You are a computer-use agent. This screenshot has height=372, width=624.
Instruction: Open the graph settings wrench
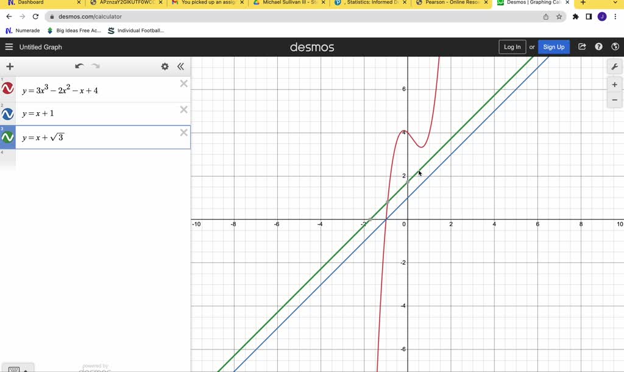click(614, 67)
